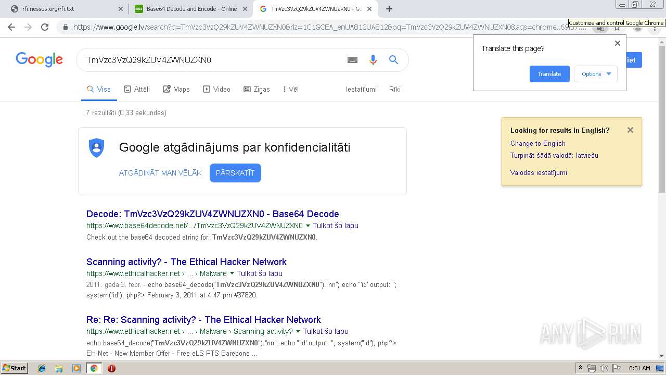Click the action center flag tray icon
The height and width of the screenshot is (375, 666).
point(616,368)
